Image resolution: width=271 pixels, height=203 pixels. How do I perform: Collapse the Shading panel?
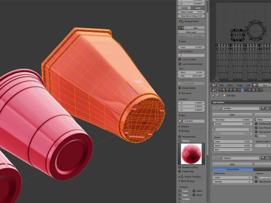pos(180,131)
